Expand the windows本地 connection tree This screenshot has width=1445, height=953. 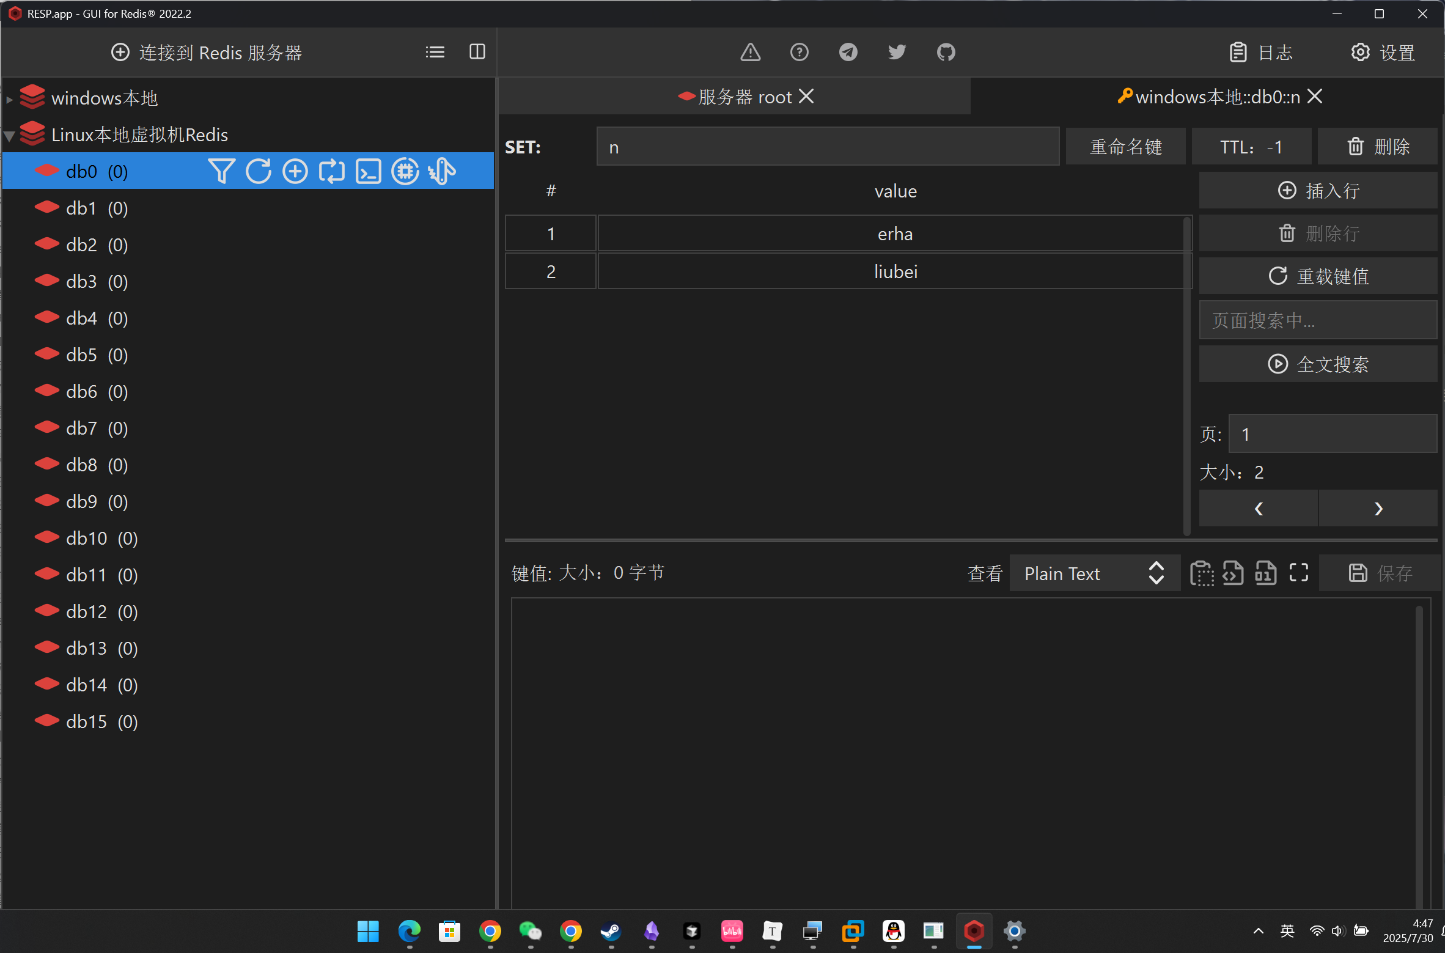10,98
